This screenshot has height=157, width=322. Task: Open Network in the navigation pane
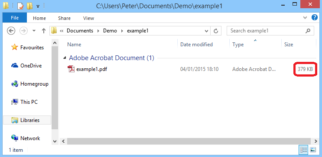30,138
